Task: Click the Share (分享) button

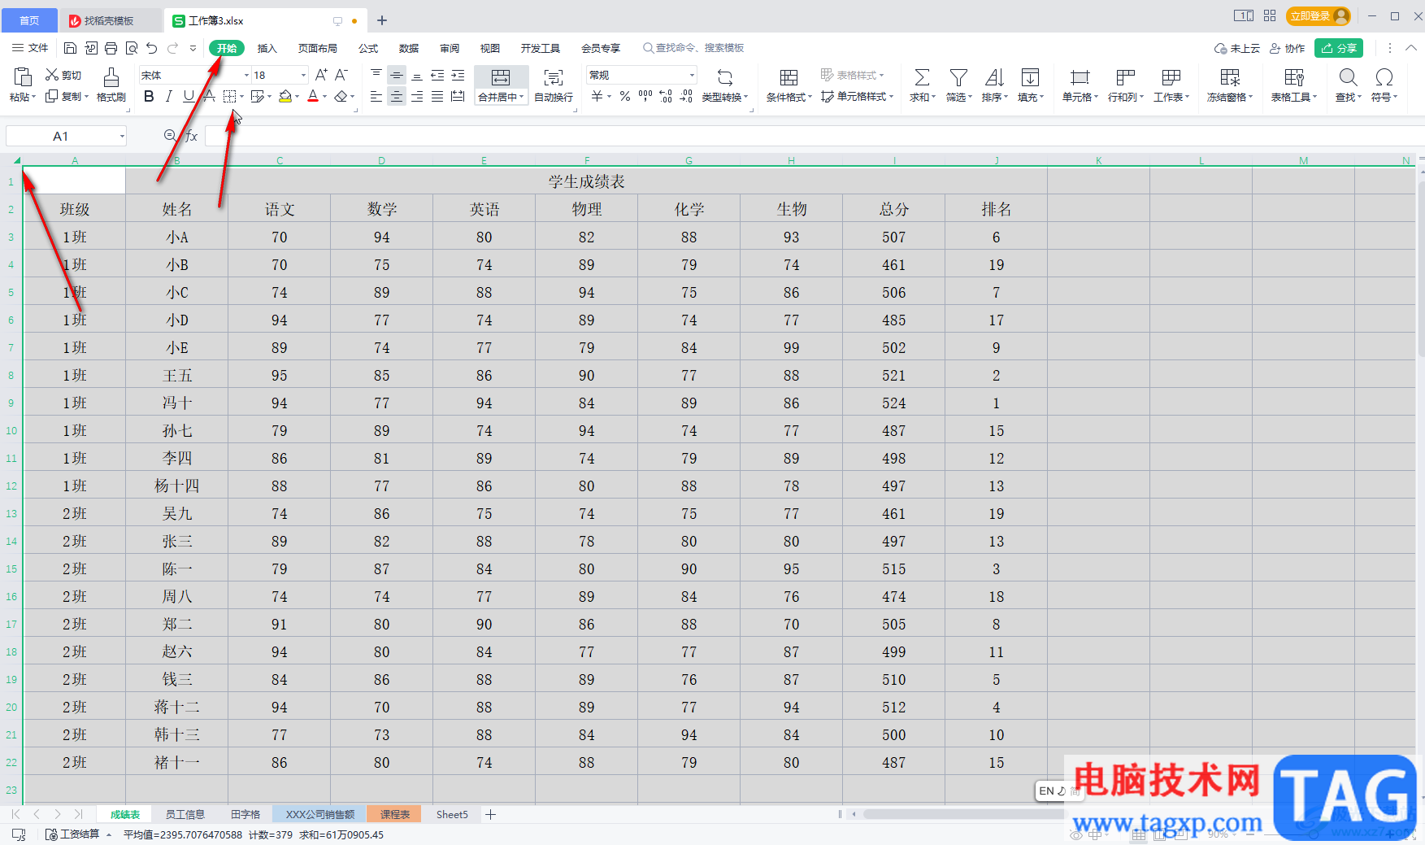Action: pos(1339,48)
